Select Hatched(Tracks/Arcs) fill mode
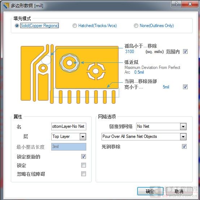Image resolution: width=200 pixels, height=200 pixels. (x=95, y=26)
